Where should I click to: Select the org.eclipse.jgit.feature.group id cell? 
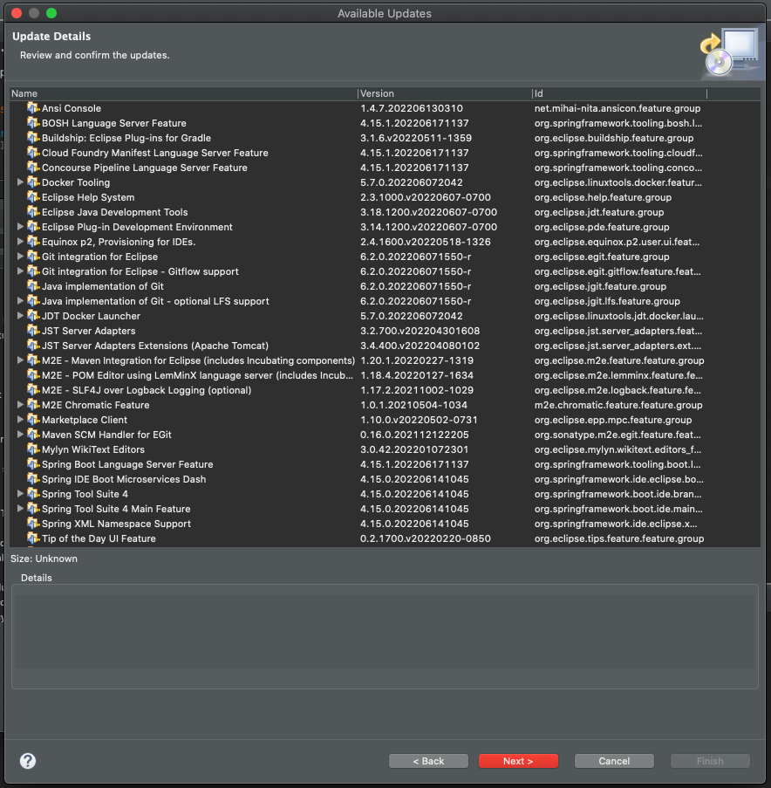click(x=600, y=286)
